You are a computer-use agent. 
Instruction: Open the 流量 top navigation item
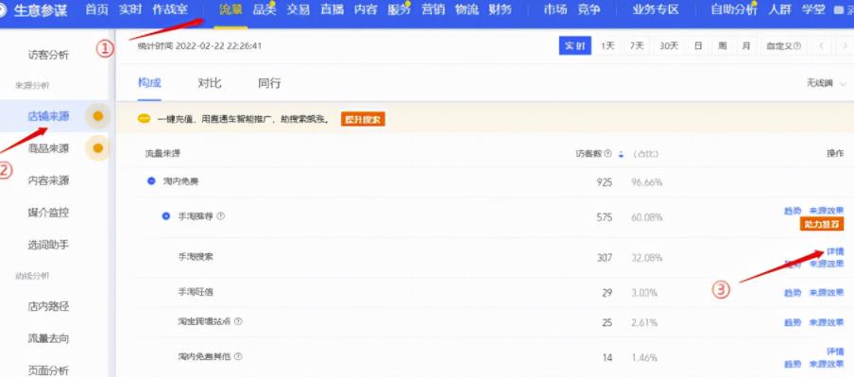[231, 9]
